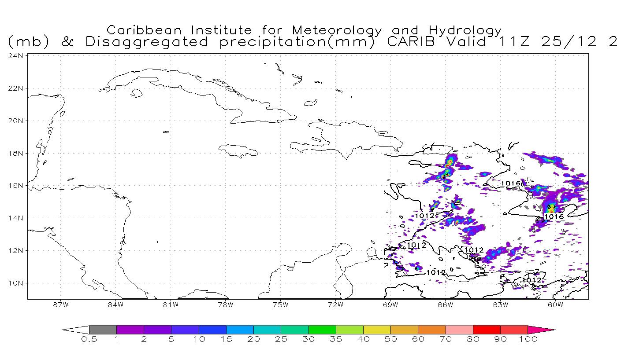
Task: Click the orange 60–70 mm legend swatch
Action: [432, 330]
